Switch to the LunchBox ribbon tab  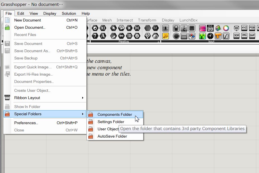189,20
